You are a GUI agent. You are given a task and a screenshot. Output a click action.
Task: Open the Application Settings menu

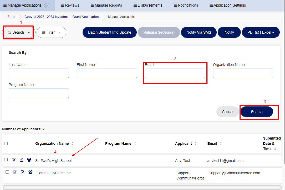click(228, 6)
